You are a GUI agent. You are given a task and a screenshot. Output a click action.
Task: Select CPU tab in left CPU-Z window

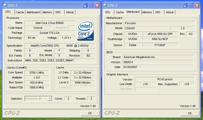click(x=8, y=12)
